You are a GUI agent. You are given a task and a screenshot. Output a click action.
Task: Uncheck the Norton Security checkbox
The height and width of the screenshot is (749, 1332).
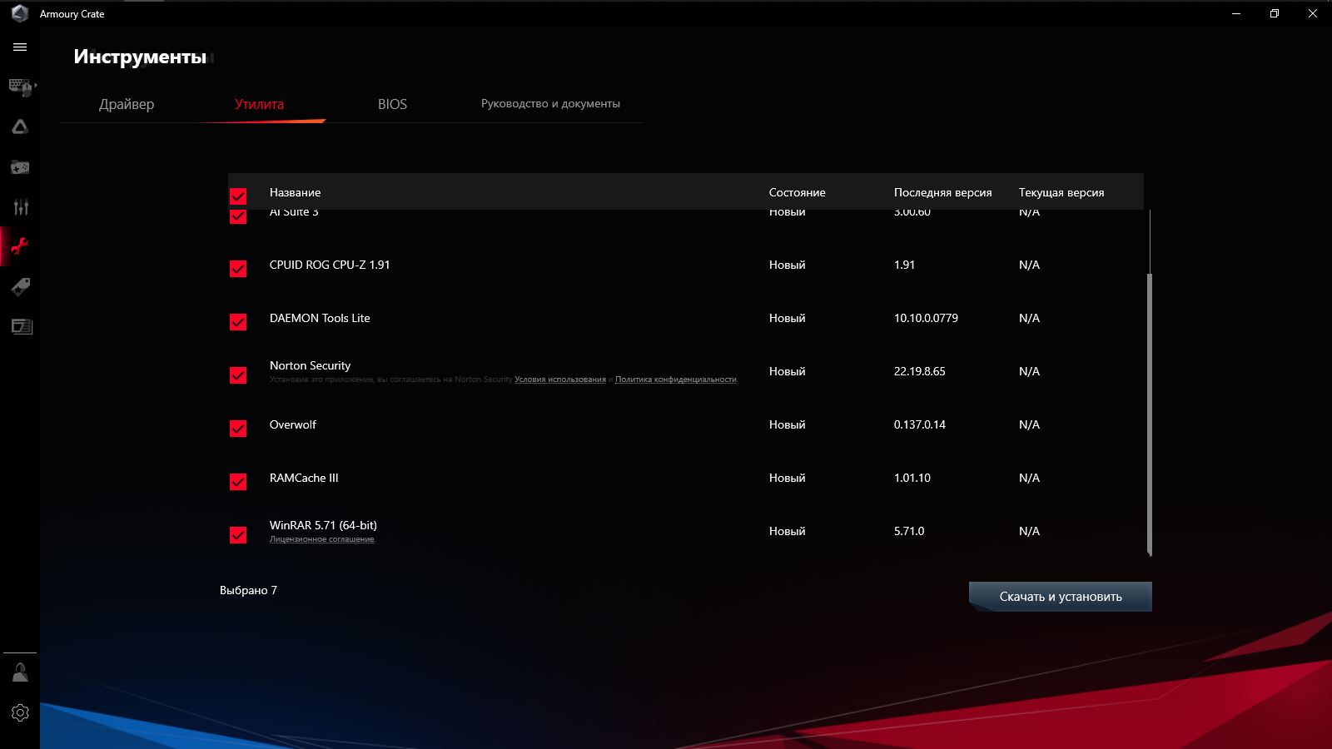238,375
